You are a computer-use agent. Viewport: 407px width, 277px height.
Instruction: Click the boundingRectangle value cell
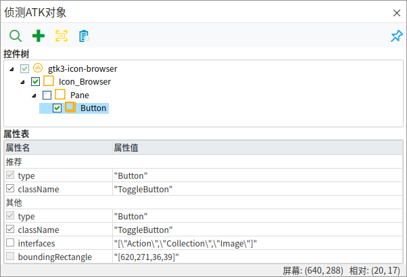coord(257,257)
